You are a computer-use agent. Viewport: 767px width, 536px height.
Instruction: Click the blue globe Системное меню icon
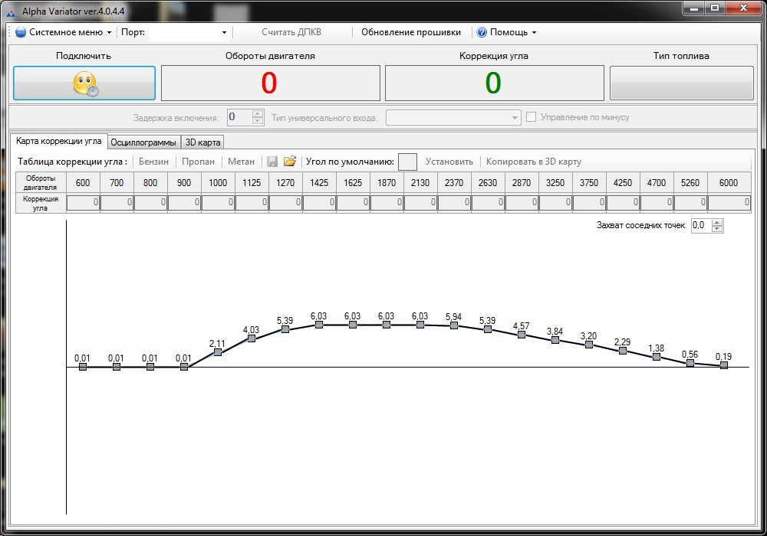click(21, 32)
